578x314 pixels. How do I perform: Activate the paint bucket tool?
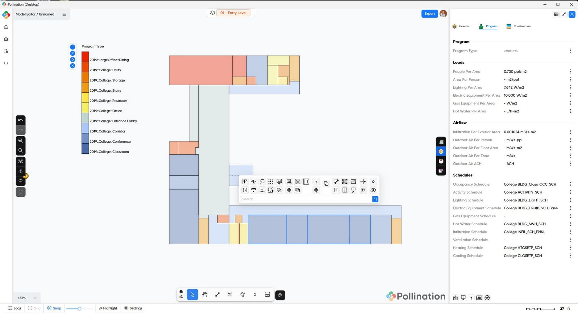coord(280,295)
